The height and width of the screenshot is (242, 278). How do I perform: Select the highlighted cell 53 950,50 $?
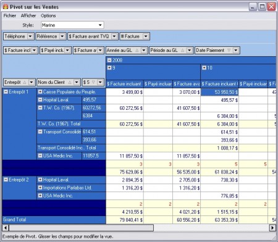(x=219, y=92)
